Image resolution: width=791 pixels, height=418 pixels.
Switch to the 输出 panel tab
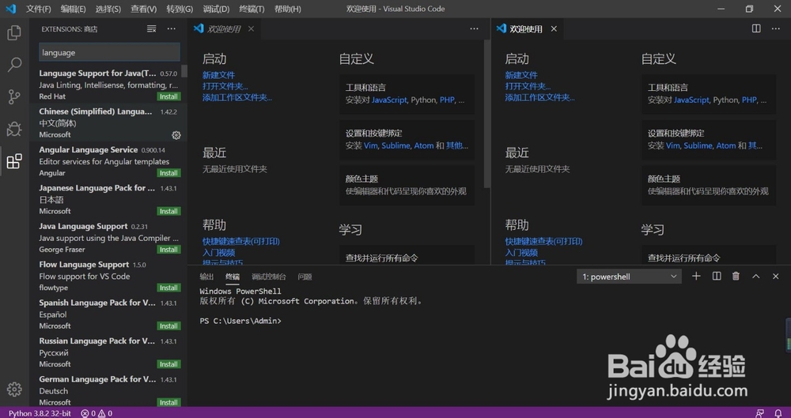pyautogui.click(x=206, y=277)
